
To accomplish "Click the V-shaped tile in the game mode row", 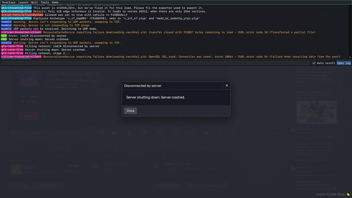I will click(206, 133).
